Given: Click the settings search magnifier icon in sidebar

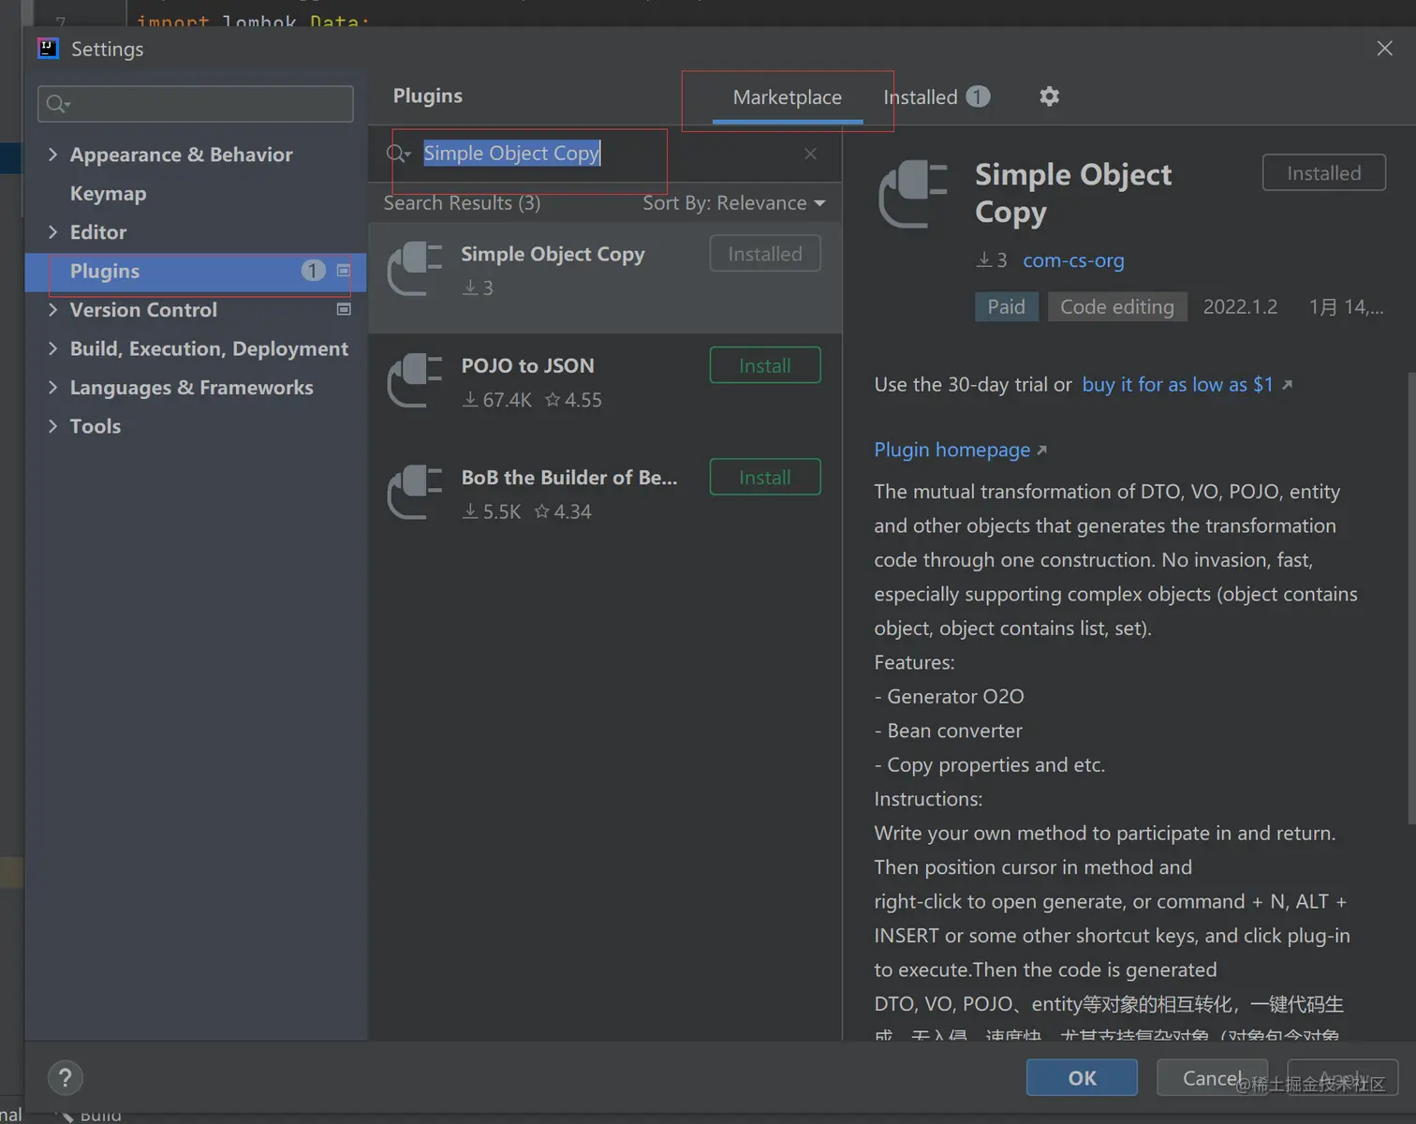Looking at the screenshot, I should 58,104.
